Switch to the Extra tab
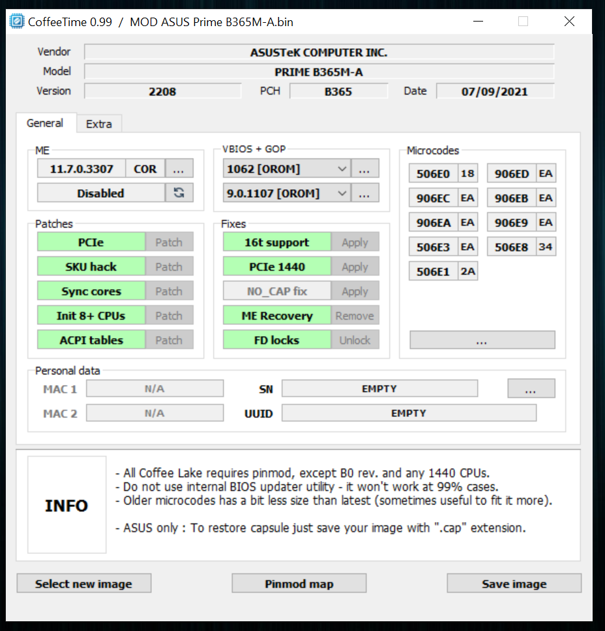The height and width of the screenshot is (631, 605). (99, 124)
